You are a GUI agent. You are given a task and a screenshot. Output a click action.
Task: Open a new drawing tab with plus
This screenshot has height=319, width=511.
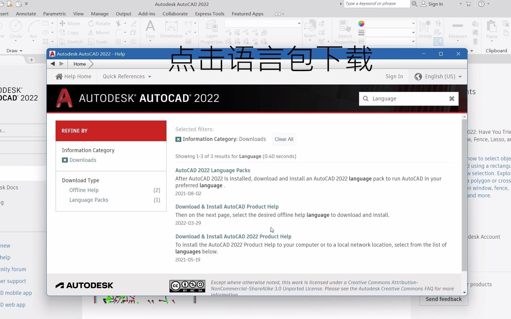tap(31, 60)
